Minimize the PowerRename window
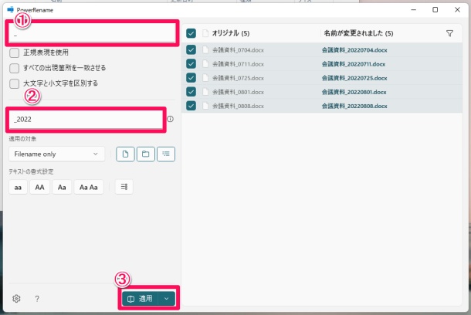 click(414, 9)
